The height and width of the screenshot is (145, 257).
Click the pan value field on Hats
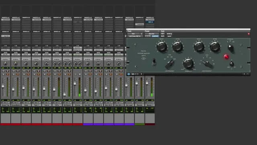(x=26, y=68)
